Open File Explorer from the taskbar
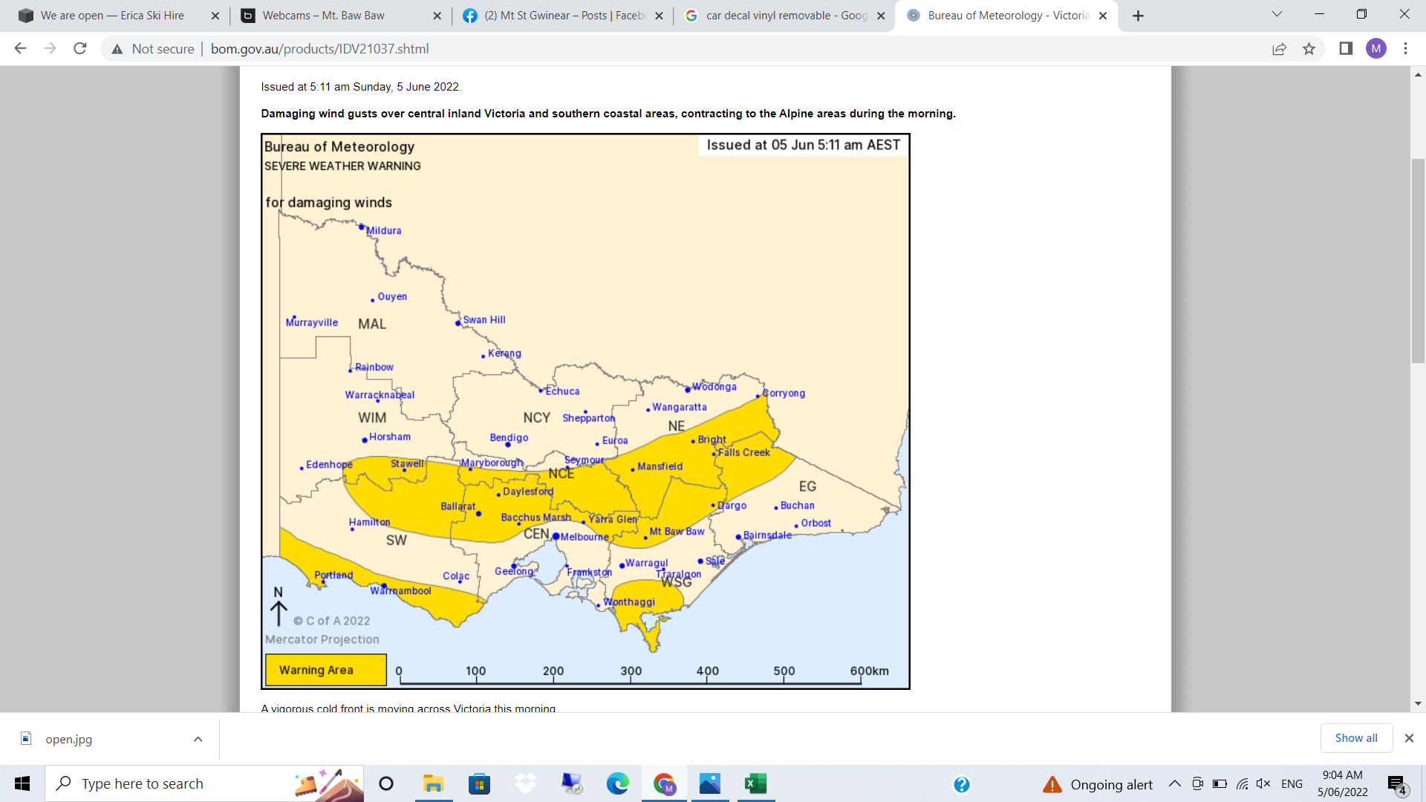The height and width of the screenshot is (802, 1426). (434, 783)
